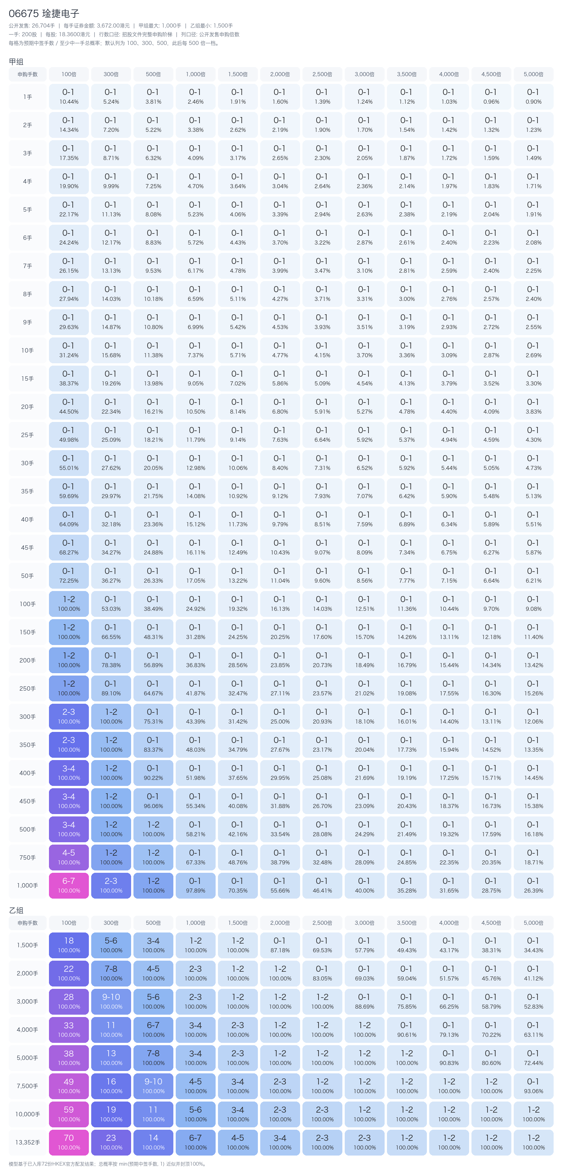Click the magenta 70 cell for 13,352手

tap(69, 1142)
